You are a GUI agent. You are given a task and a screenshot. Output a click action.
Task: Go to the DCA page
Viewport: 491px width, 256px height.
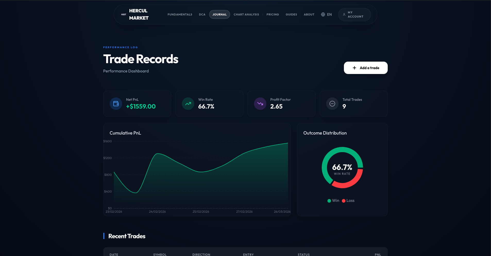(202, 14)
